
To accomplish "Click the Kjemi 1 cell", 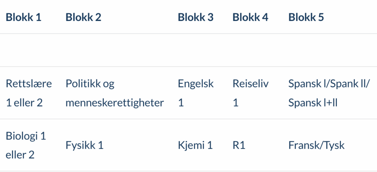I will click(195, 146).
